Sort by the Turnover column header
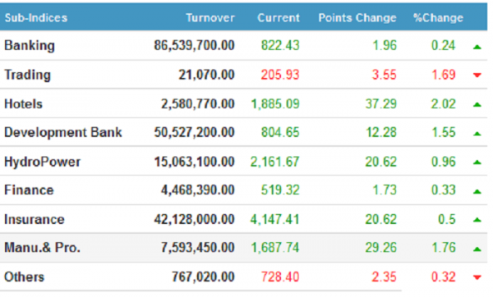Screen dimensions: 493x297 click(210, 18)
